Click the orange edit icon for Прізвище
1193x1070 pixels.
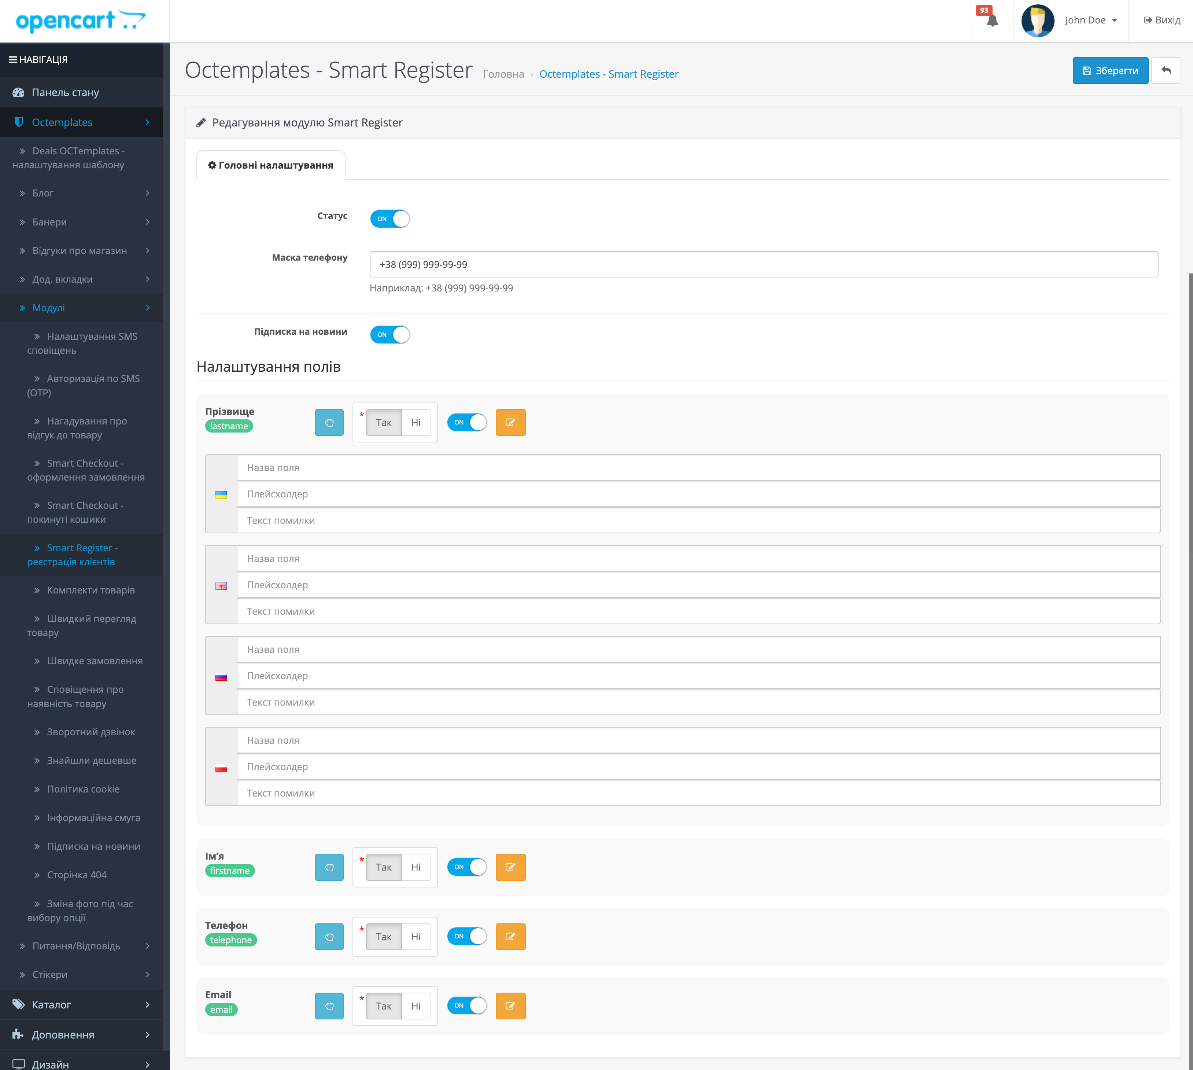[x=510, y=423]
